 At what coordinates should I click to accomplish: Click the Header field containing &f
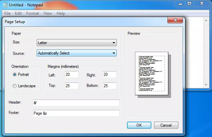point(76,103)
